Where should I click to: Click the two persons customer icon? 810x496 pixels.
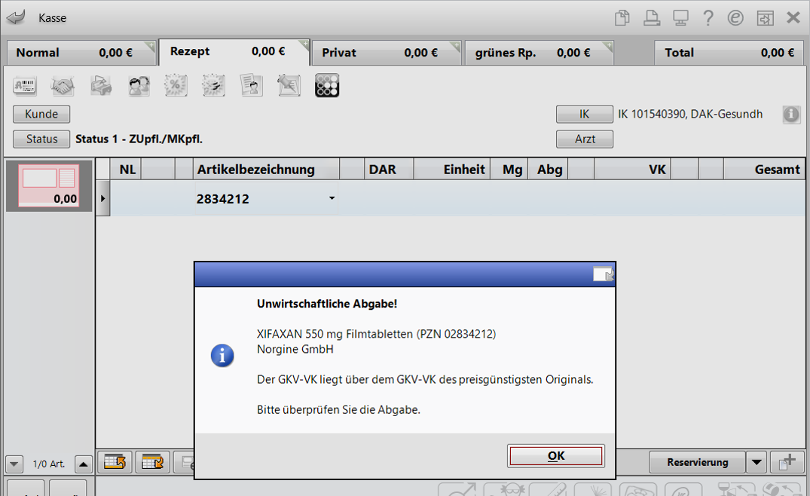pos(139,85)
